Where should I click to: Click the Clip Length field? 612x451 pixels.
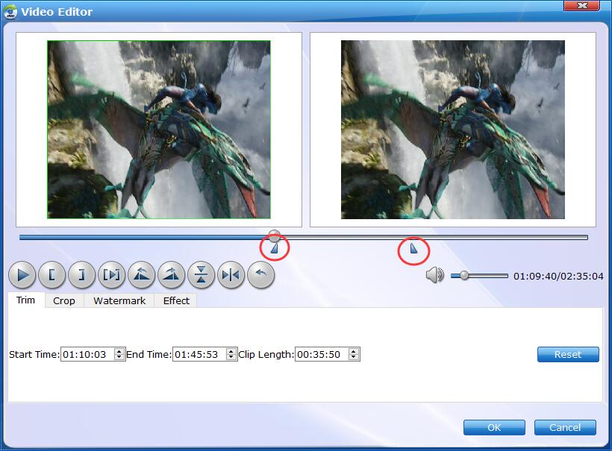pos(322,354)
